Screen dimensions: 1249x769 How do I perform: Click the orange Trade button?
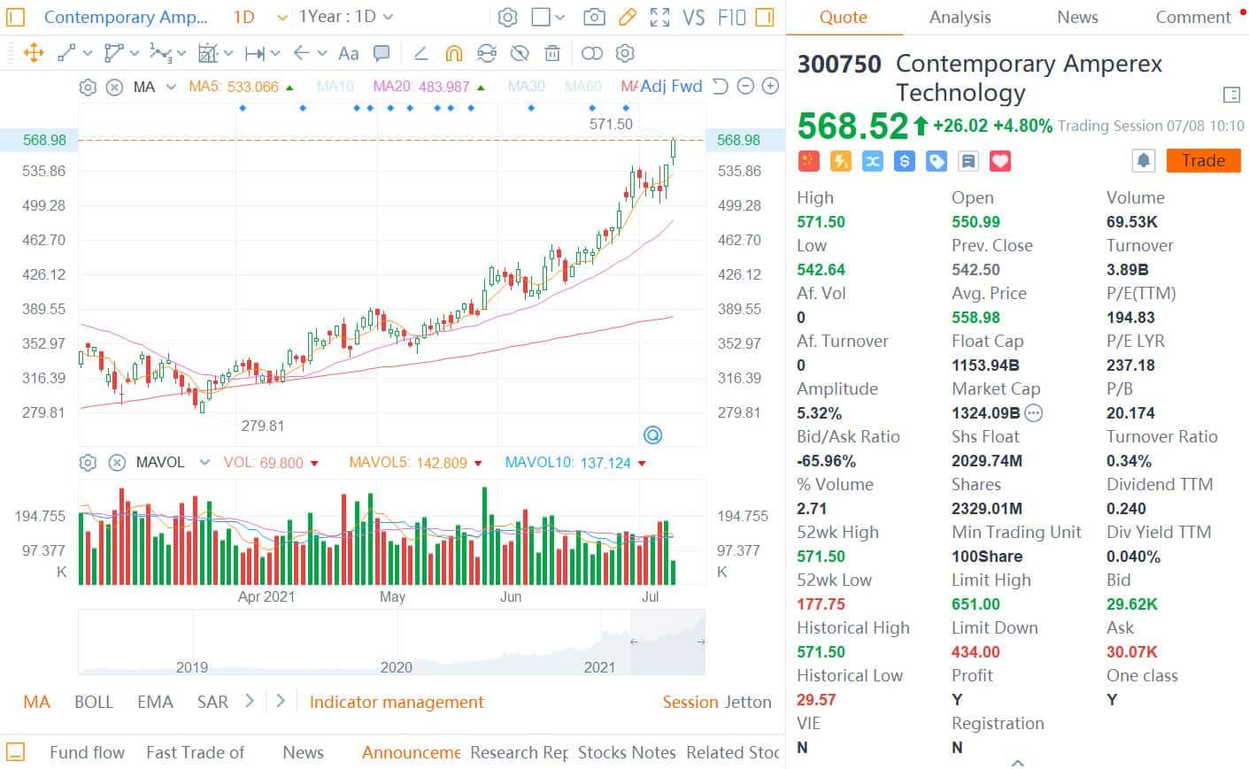(1202, 160)
